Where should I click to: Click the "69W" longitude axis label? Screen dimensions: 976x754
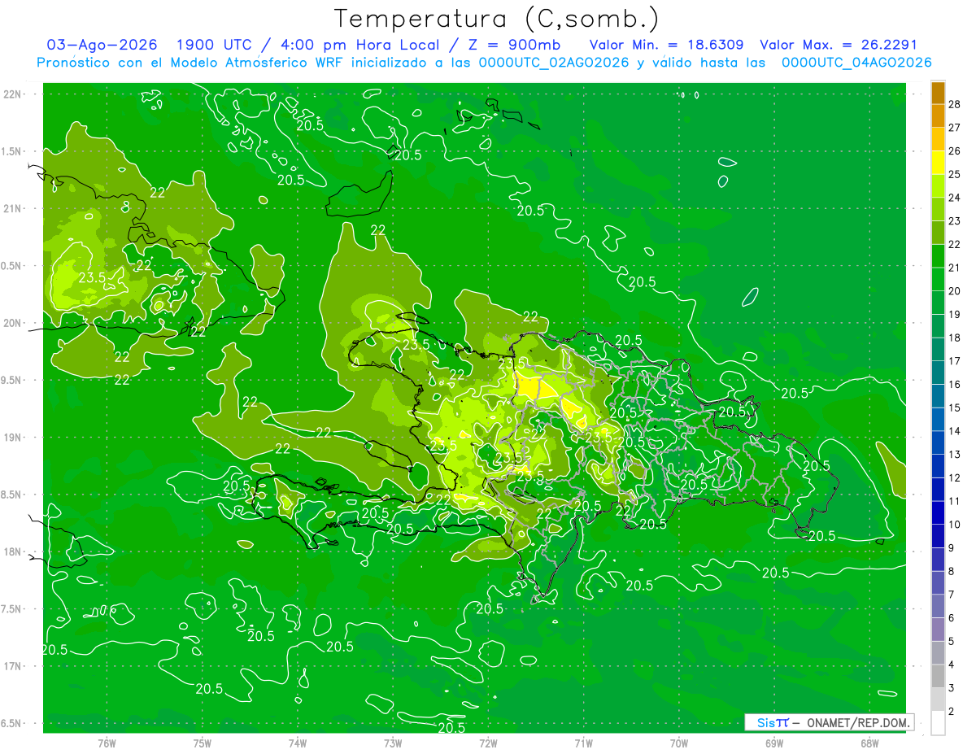click(x=774, y=743)
